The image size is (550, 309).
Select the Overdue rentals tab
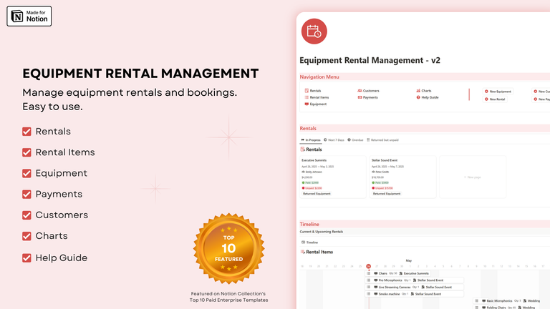coord(357,140)
